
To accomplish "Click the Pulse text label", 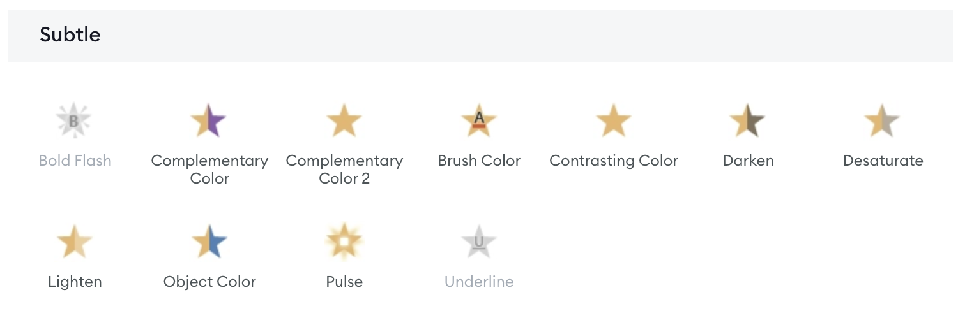I will click(x=344, y=282).
